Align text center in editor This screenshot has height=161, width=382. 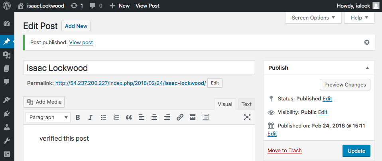pos(154,117)
